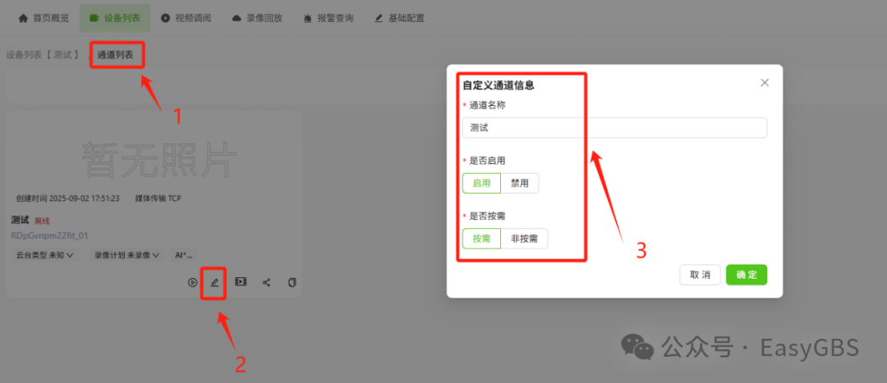Click the film recording icon on channel card

pyautogui.click(x=241, y=282)
